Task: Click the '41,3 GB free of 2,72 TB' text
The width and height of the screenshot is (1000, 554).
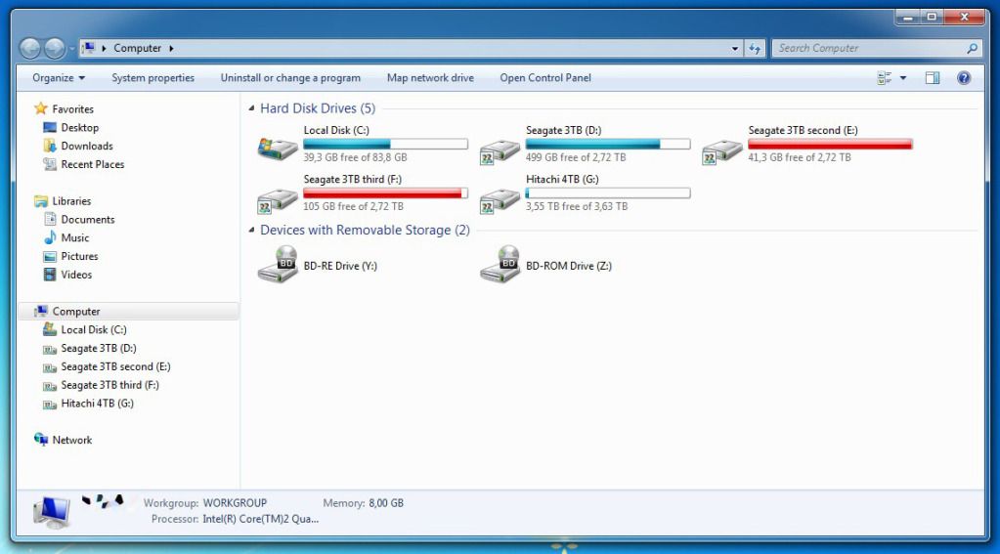Action: (800, 157)
